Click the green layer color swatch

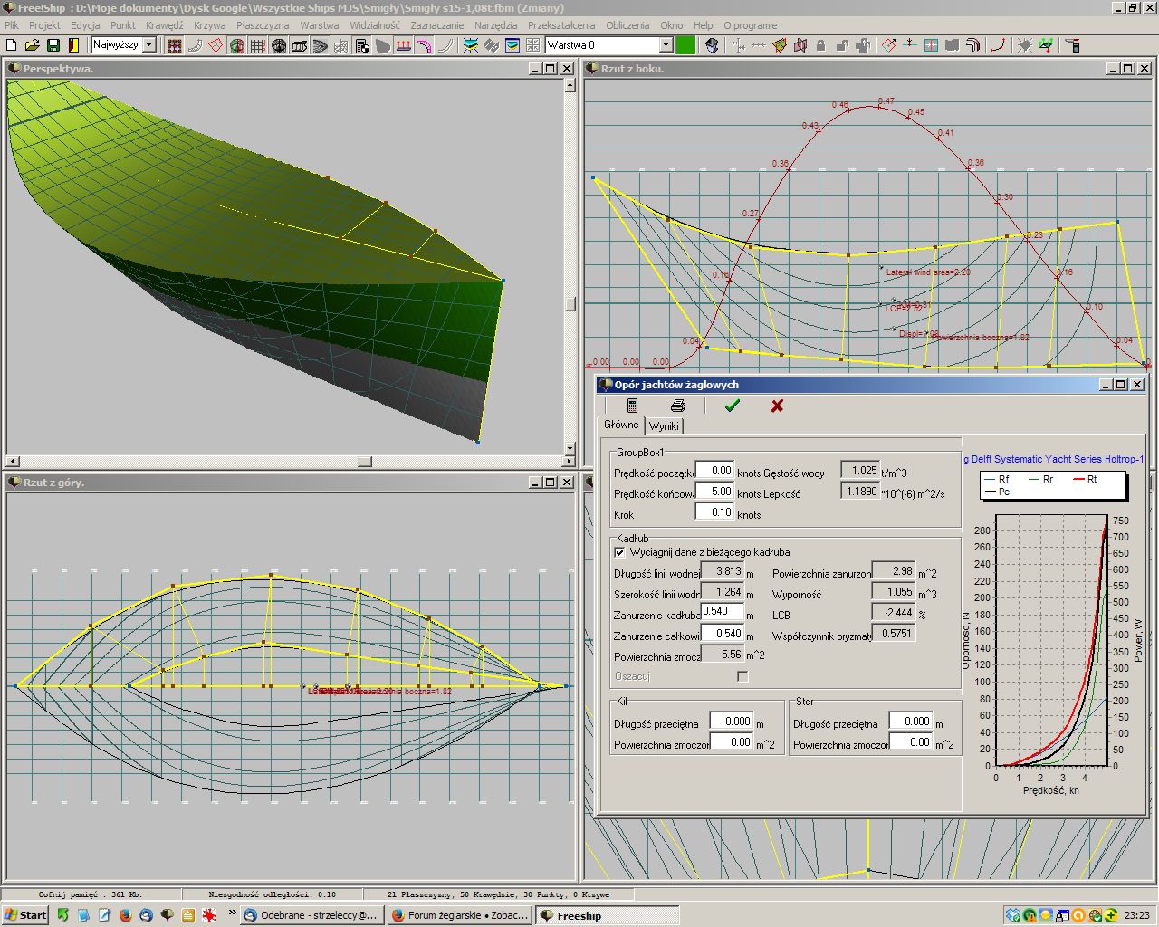(x=686, y=44)
